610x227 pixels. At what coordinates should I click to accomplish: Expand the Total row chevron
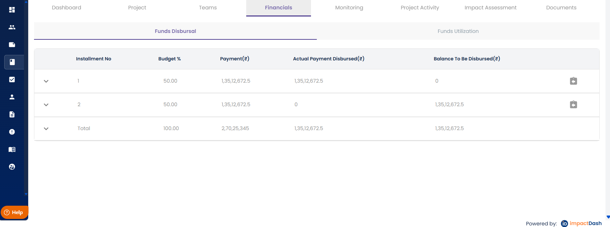46,129
